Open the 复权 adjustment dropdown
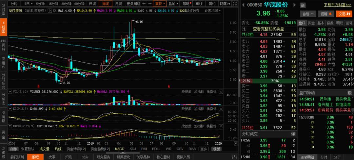 tap(160, 4)
